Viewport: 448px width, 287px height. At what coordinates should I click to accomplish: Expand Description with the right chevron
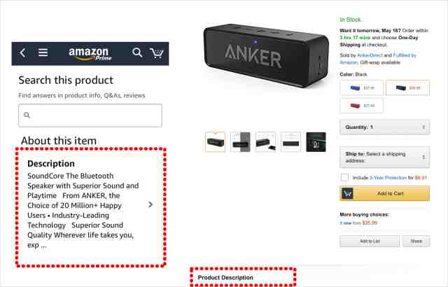(150, 204)
